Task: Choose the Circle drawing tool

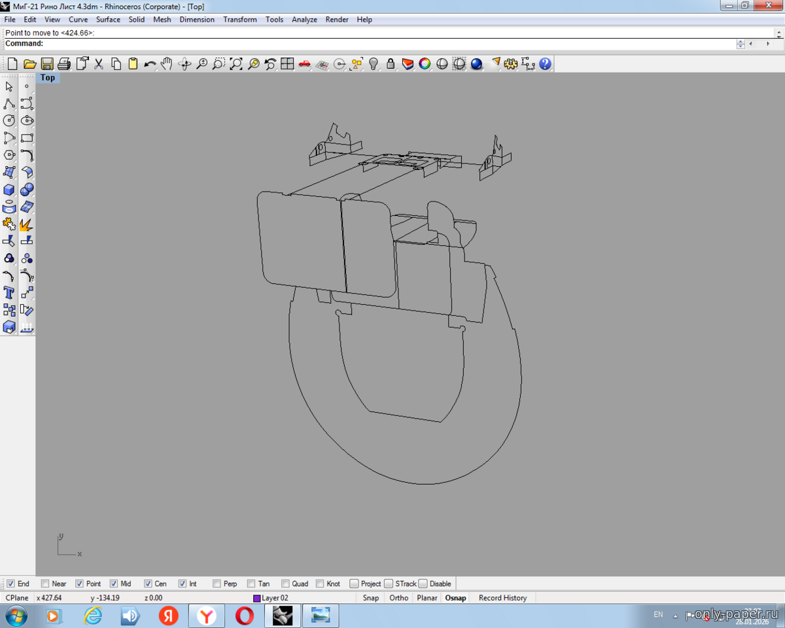Action: [x=9, y=121]
